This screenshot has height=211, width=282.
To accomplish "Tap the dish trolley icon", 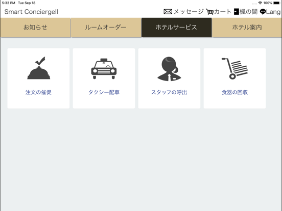I will click(234, 68).
